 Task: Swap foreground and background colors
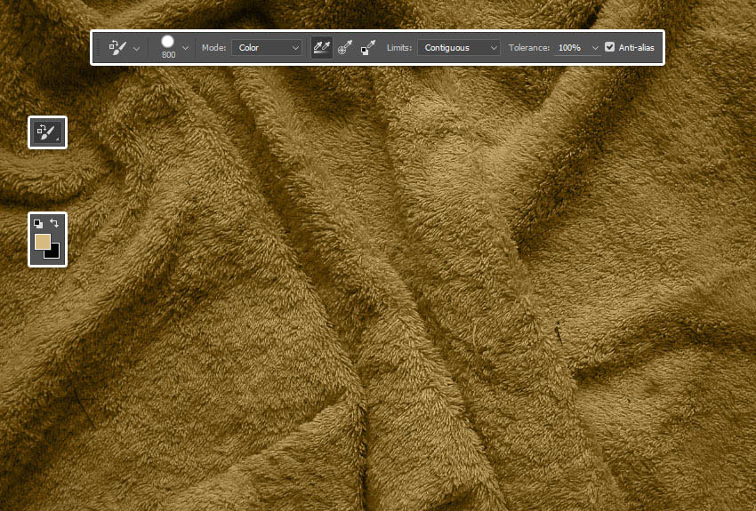54,223
